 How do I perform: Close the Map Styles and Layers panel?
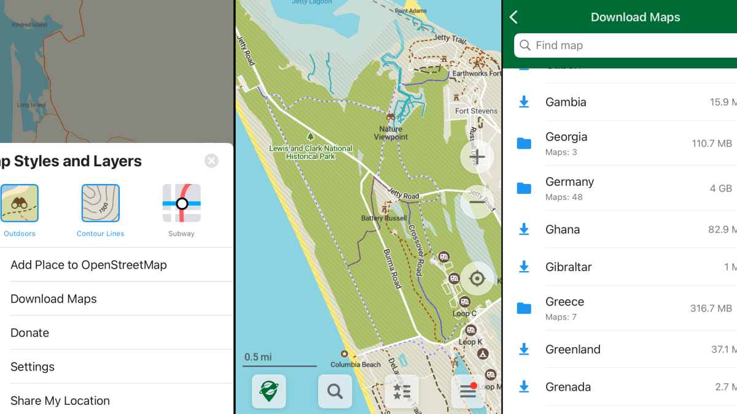pos(211,161)
